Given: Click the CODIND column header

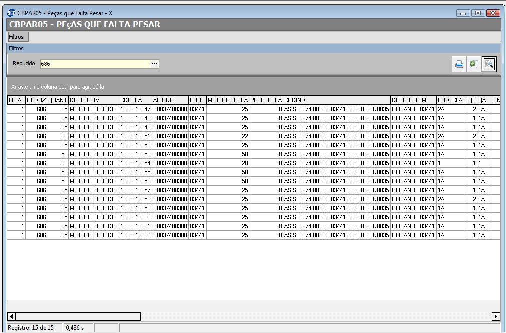Looking at the screenshot, I should (x=336, y=100).
